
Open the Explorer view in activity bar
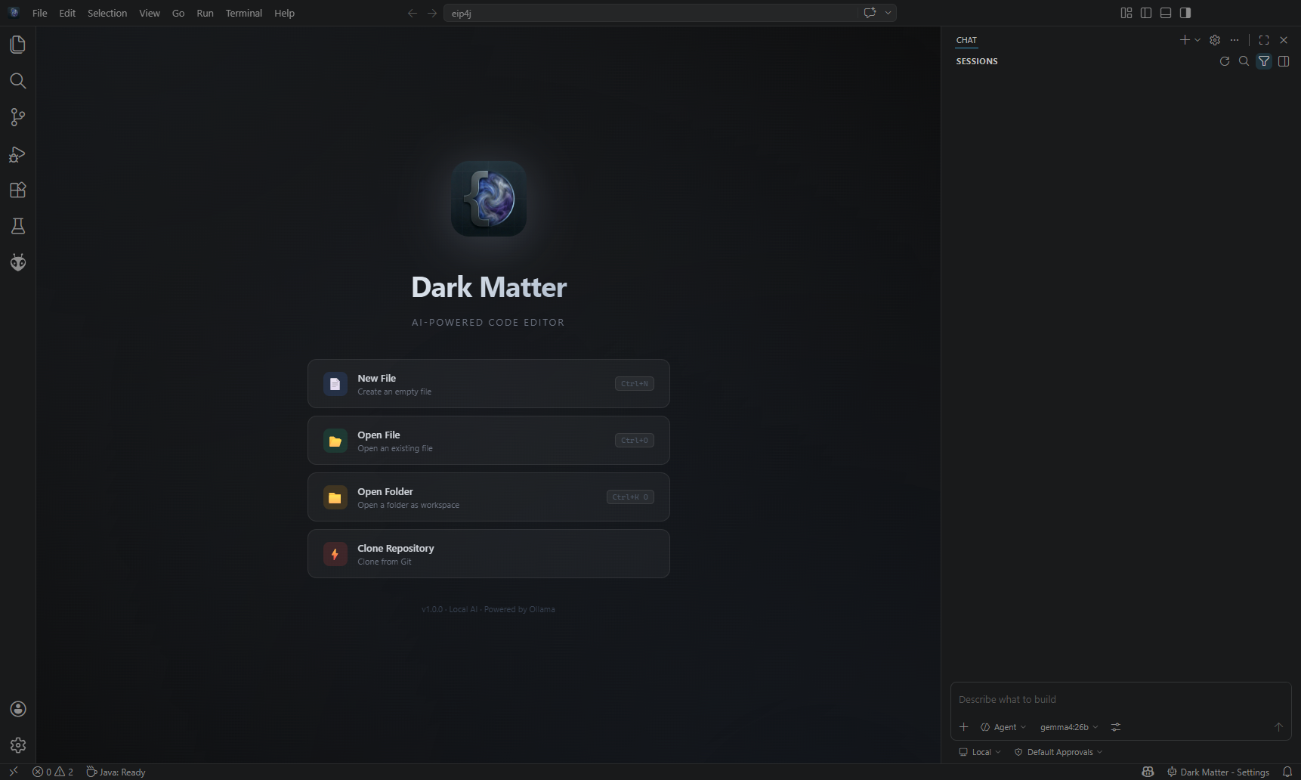17,45
